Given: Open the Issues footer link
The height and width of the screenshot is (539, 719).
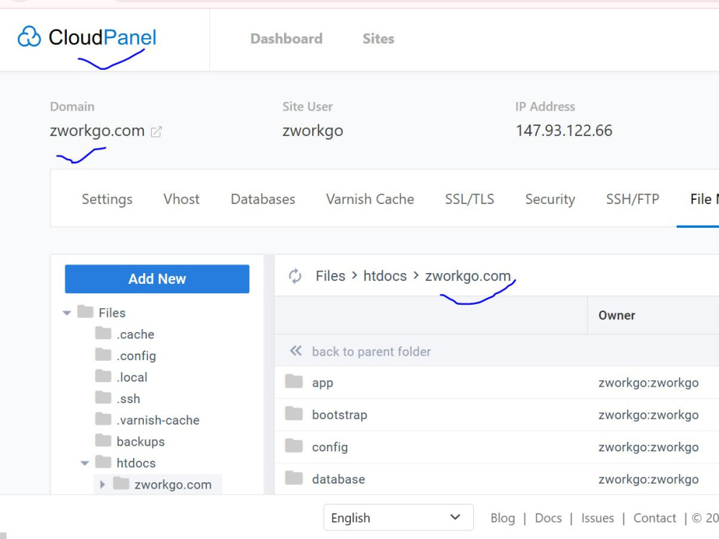Looking at the screenshot, I should coord(597,518).
